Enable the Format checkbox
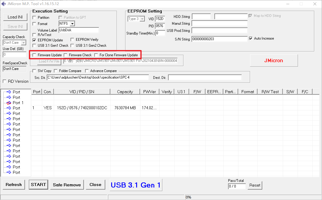This screenshot has height=200, width=322. coord(34,24)
